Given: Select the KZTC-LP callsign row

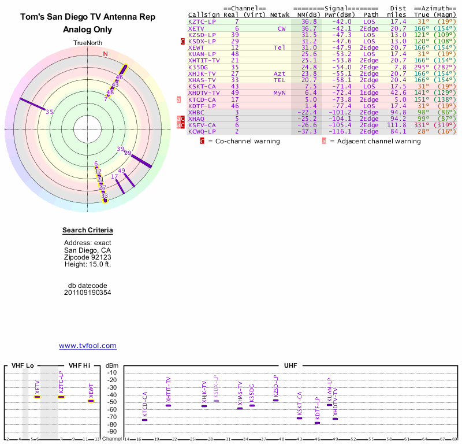Looking at the screenshot, I should pyautogui.click(x=202, y=21).
